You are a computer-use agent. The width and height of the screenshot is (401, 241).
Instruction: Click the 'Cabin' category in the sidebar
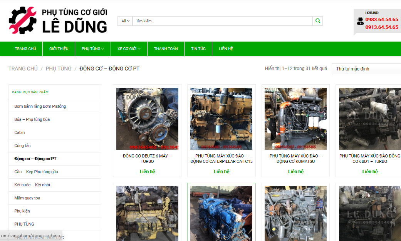pos(18,132)
